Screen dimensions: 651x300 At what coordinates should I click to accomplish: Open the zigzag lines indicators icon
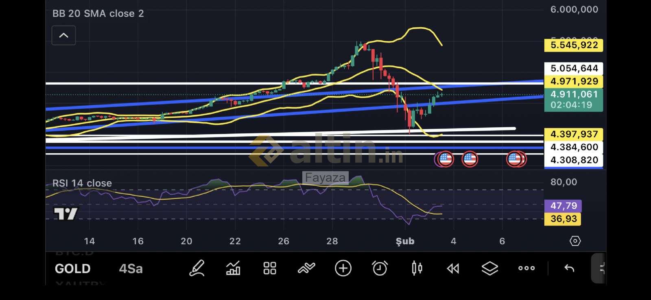[x=306, y=269]
